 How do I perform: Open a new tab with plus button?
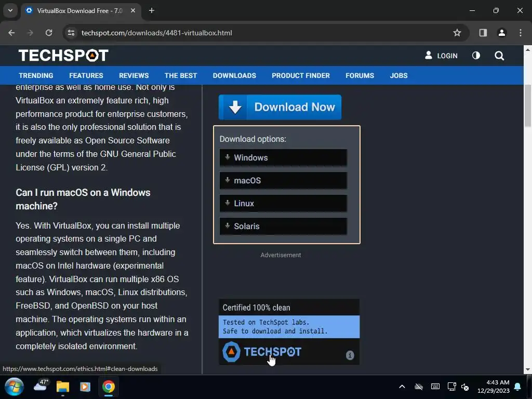[152, 10]
